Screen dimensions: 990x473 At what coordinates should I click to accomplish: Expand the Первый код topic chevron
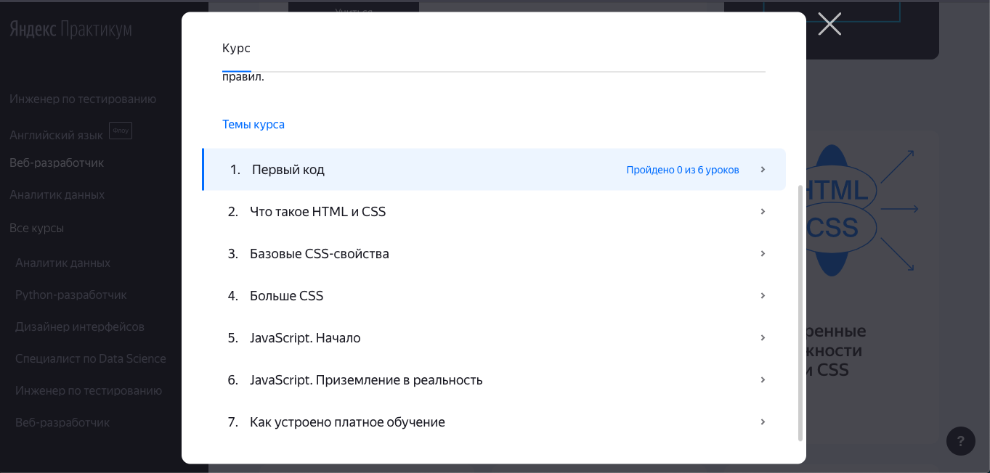pyautogui.click(x=763, y=170)
